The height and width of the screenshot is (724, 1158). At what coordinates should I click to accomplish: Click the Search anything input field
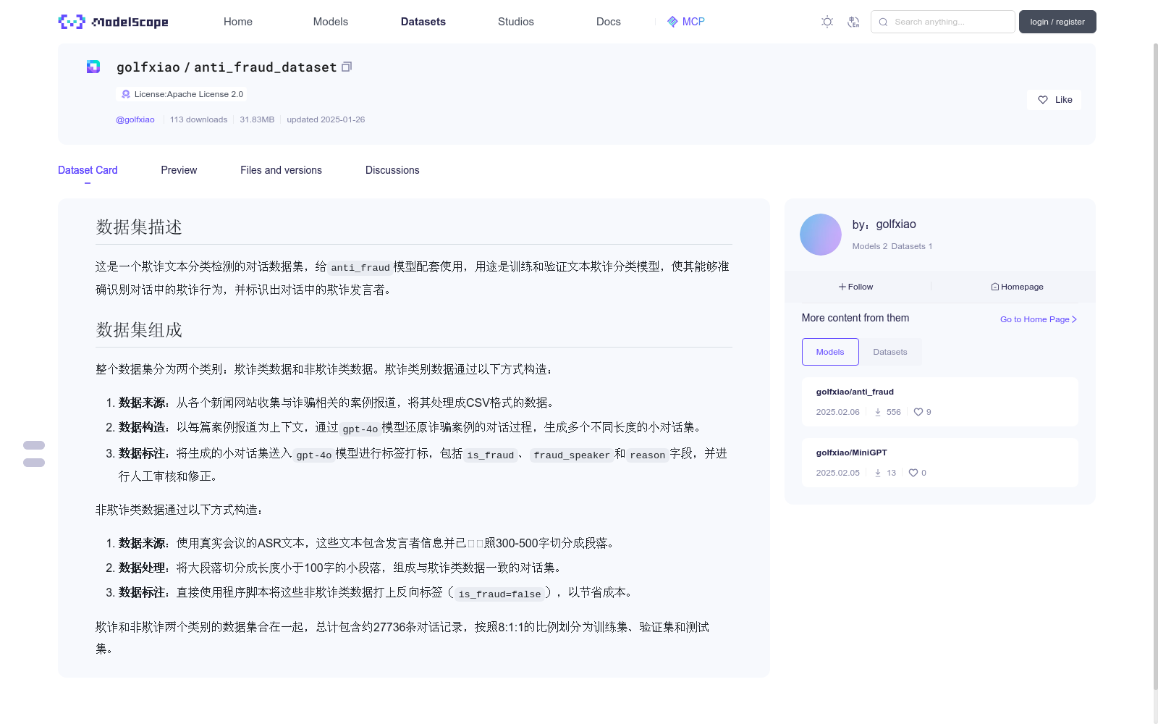pyautogui.click(x=943, y=22)
